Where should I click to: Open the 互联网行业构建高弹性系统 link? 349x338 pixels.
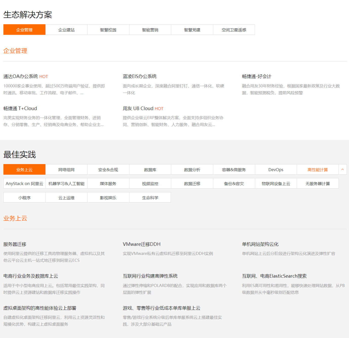pyautogui.click(x=150, y=276)
